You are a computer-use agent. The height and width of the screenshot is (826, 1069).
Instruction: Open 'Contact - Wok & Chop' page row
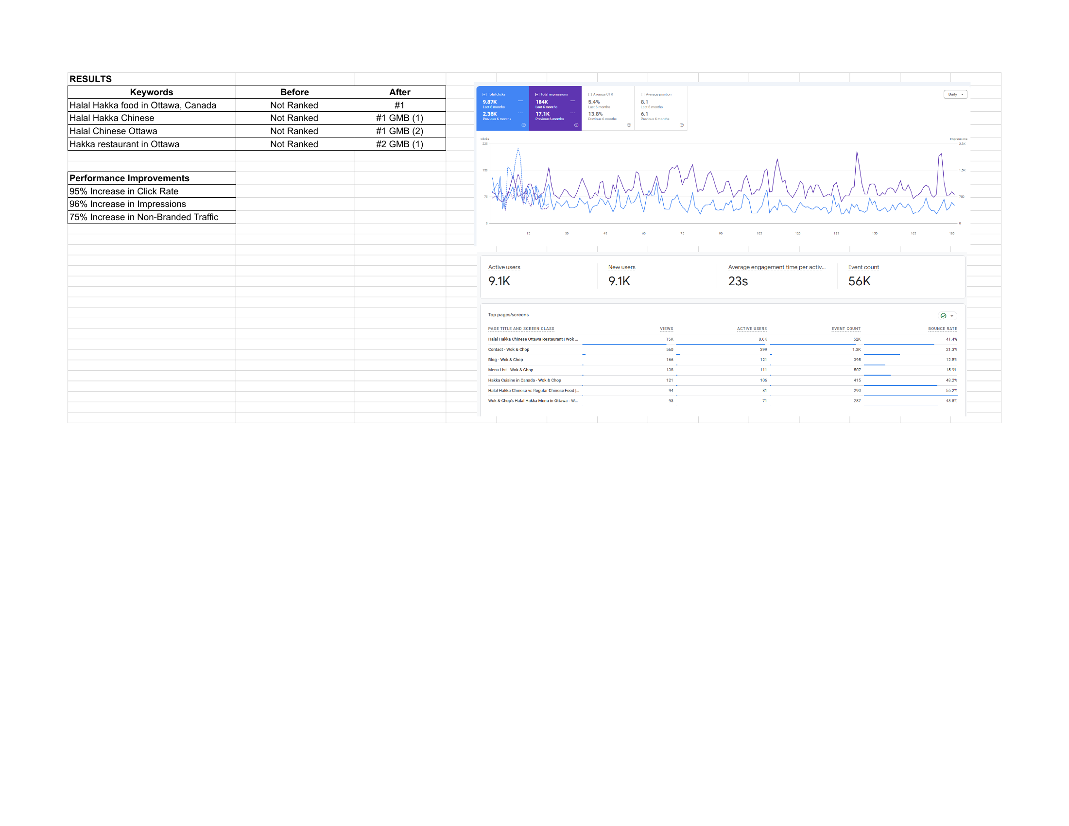tap(723, 349)
